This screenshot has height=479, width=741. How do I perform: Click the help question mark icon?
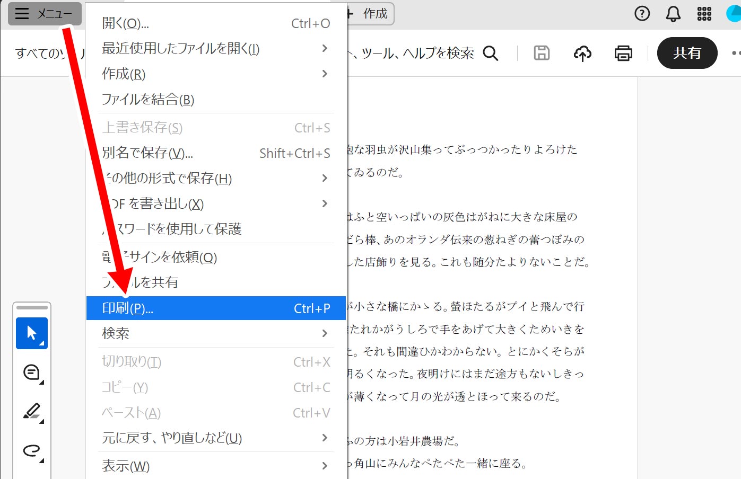642,14
